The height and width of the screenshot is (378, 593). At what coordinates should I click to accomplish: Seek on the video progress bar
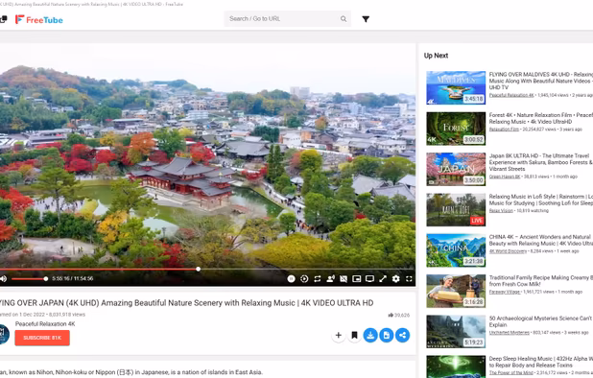click(207, 270)
